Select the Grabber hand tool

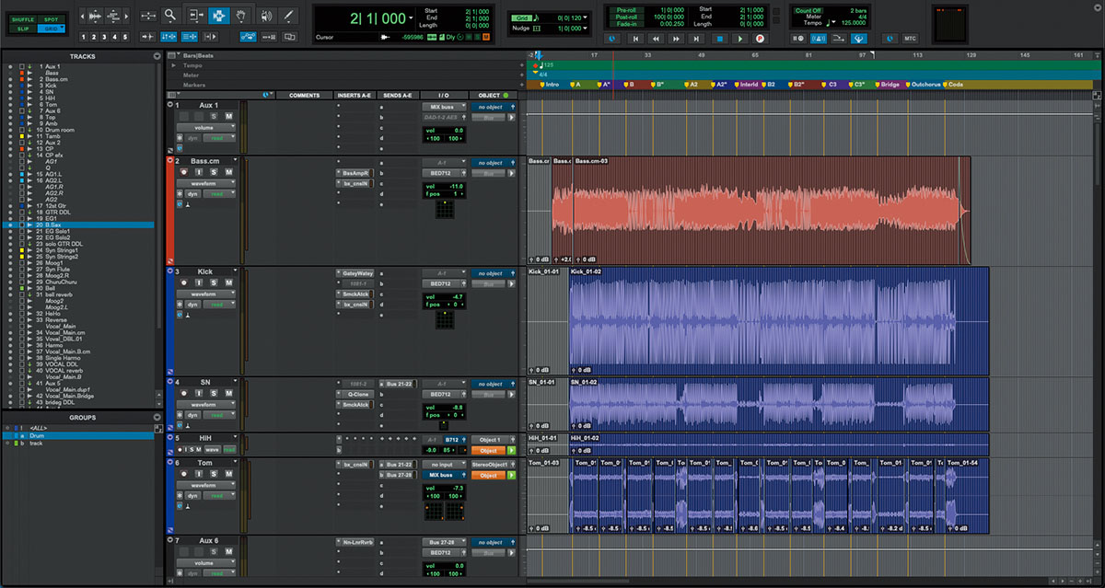tap(240, 16)
